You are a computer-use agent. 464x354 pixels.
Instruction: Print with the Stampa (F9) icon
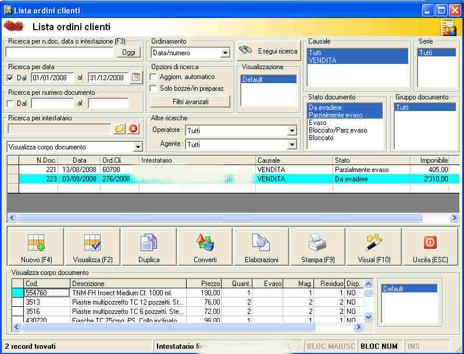tap(317, 246)
